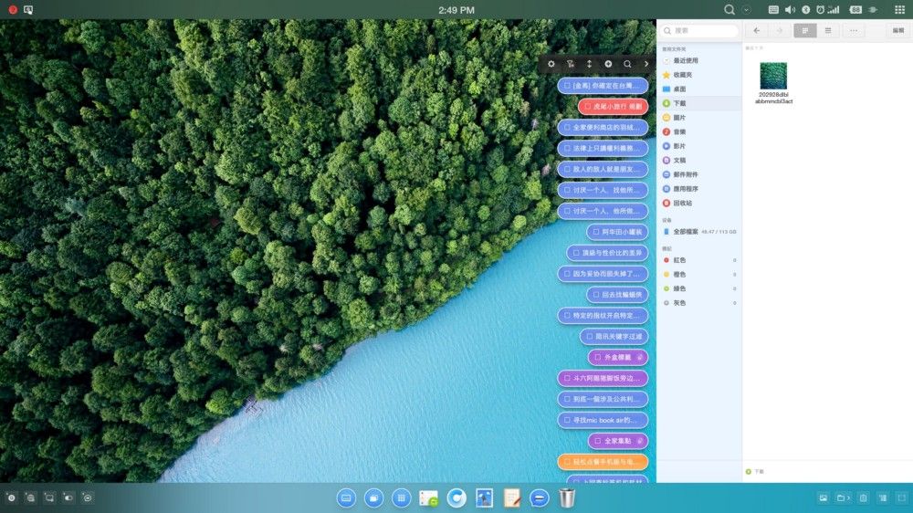The image size is (913, 513).
Task: Click the up-down sort arrows in notes toolbar
Action: tap(589, 64)
